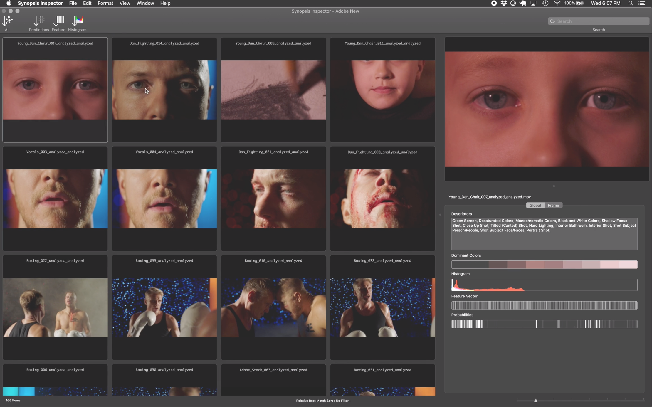
Task: Click the Feature Vector strip
Action: pyautogui.click(x=544, y=305)
